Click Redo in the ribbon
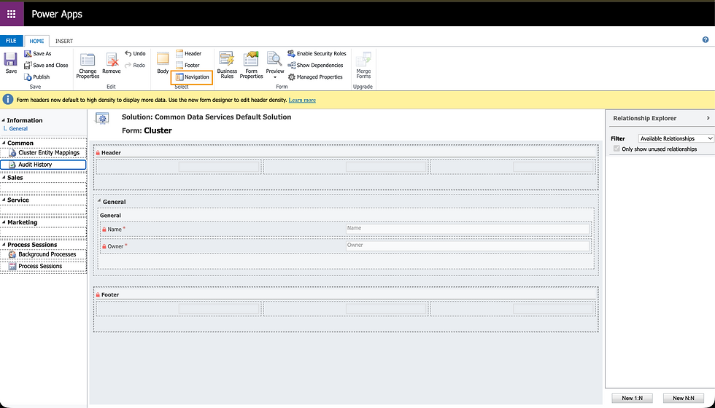715x408 pixels. [x=135, y=65]
